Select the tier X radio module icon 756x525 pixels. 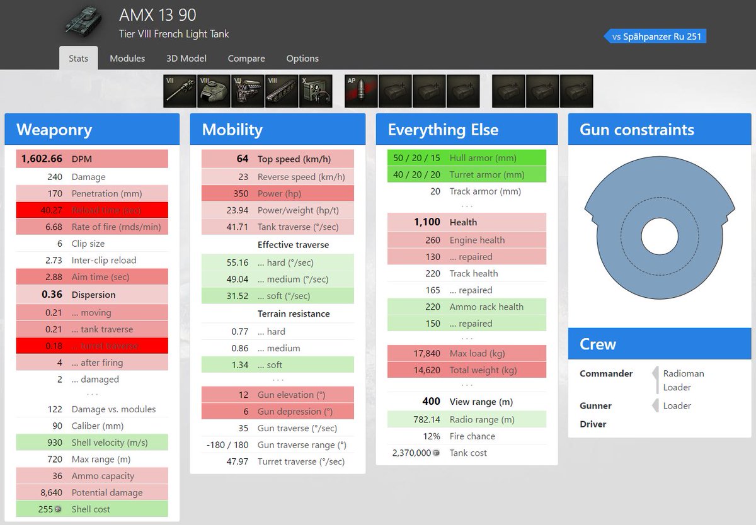[x=316, y=91]
